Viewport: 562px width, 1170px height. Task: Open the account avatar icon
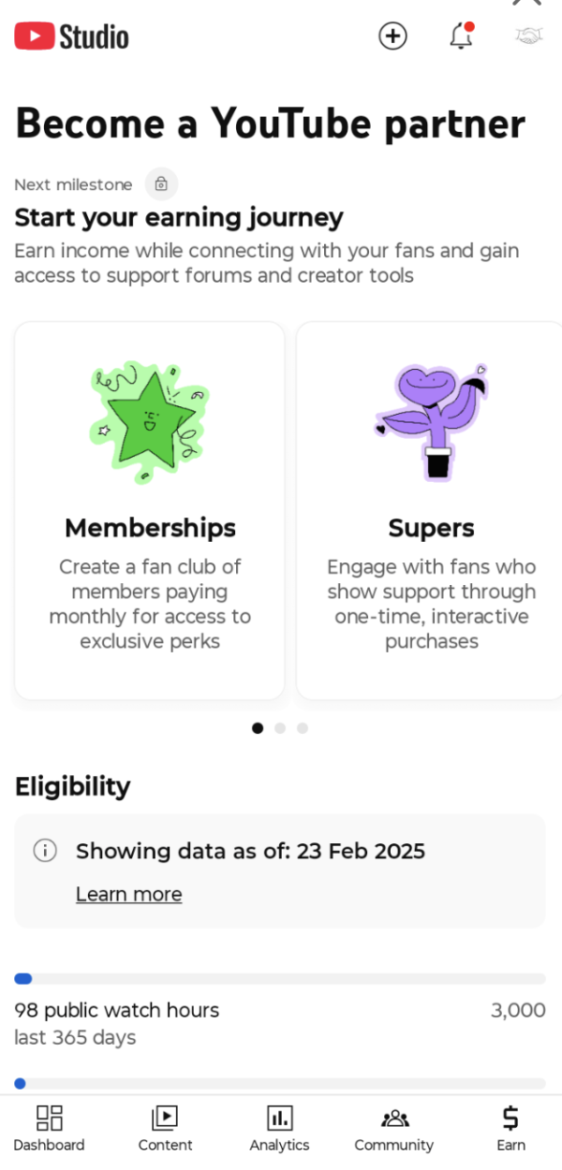point(529,37)
